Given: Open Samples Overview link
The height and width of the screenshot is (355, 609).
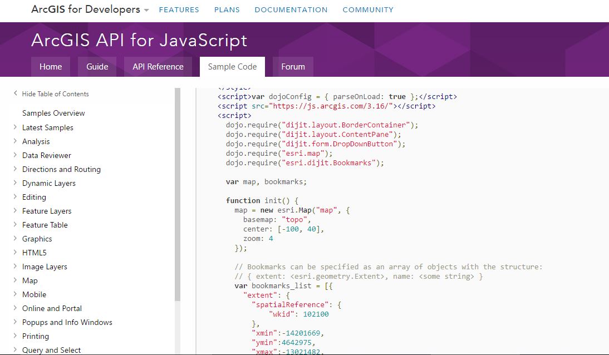Looking at the screenshot, I should pos(53,113).
